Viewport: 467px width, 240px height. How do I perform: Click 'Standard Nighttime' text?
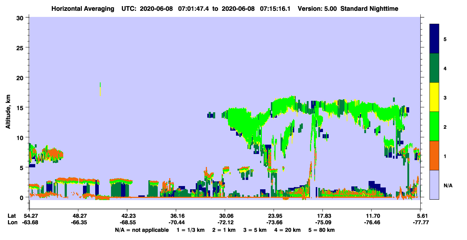pos(369,9)
